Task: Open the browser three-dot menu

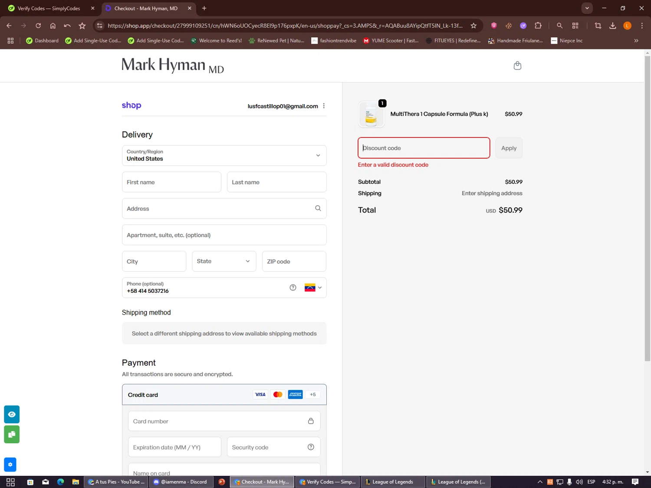Action: (642, 26)
